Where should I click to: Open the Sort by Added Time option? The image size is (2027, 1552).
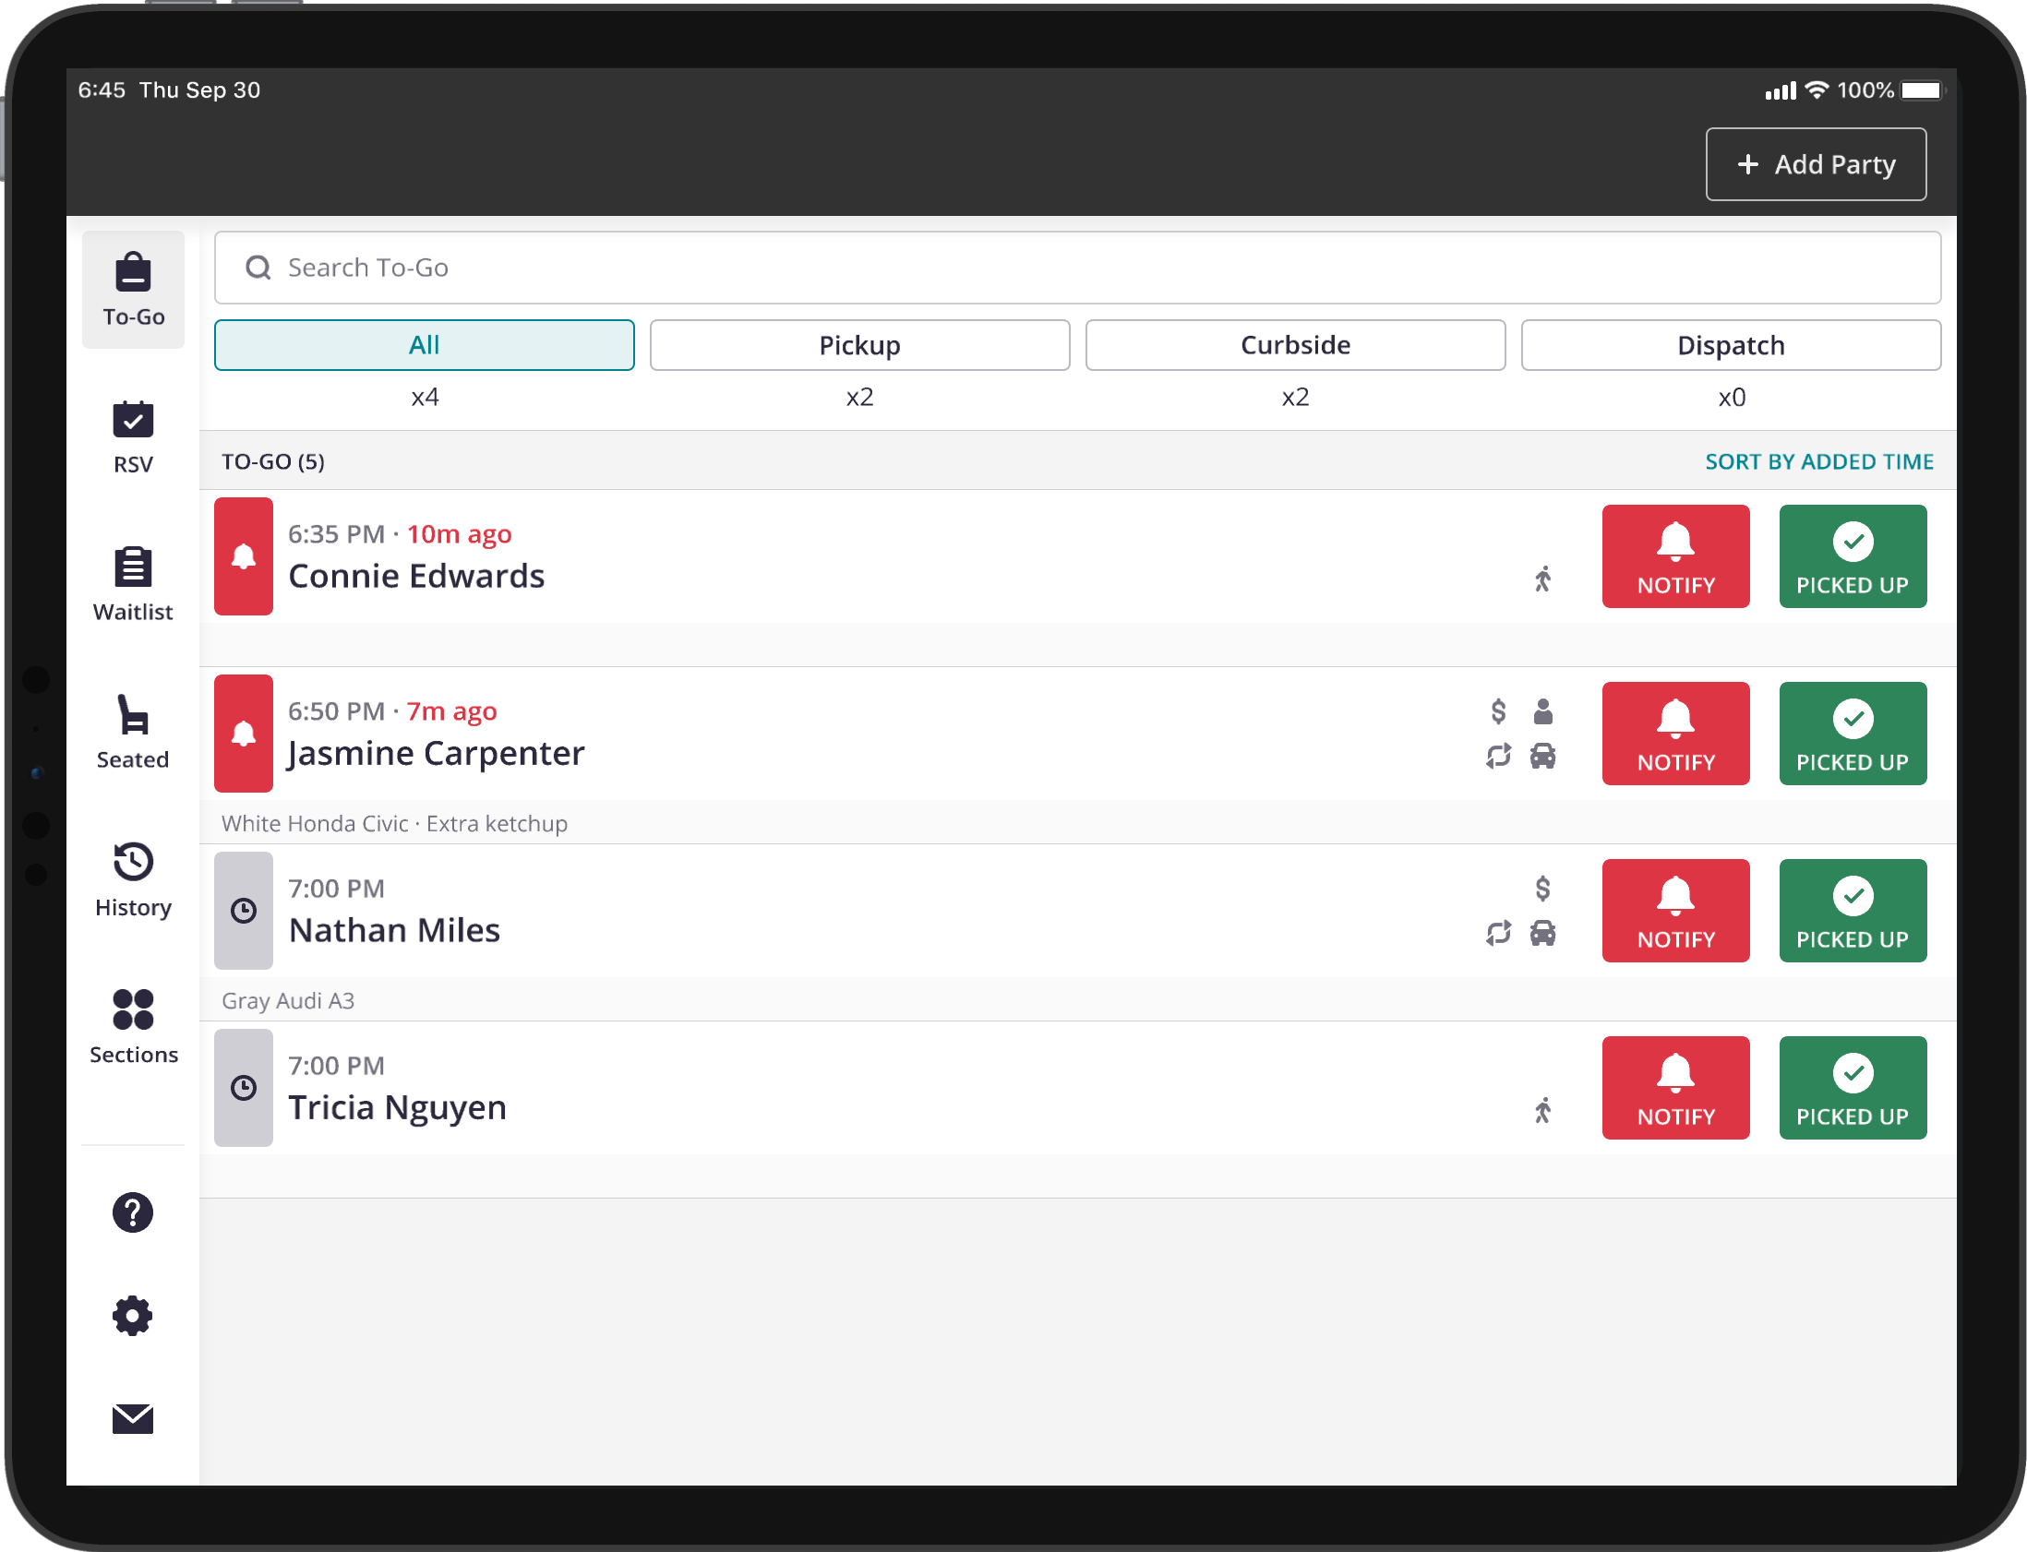[x=1818, y=461]
